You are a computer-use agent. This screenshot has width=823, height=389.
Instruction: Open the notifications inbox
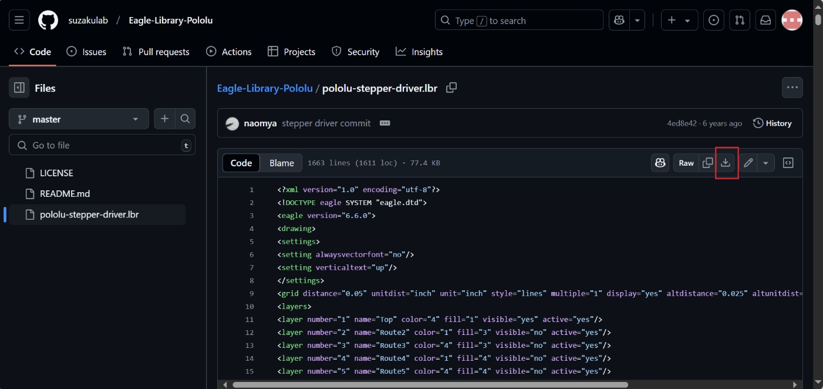pos(765,20)
